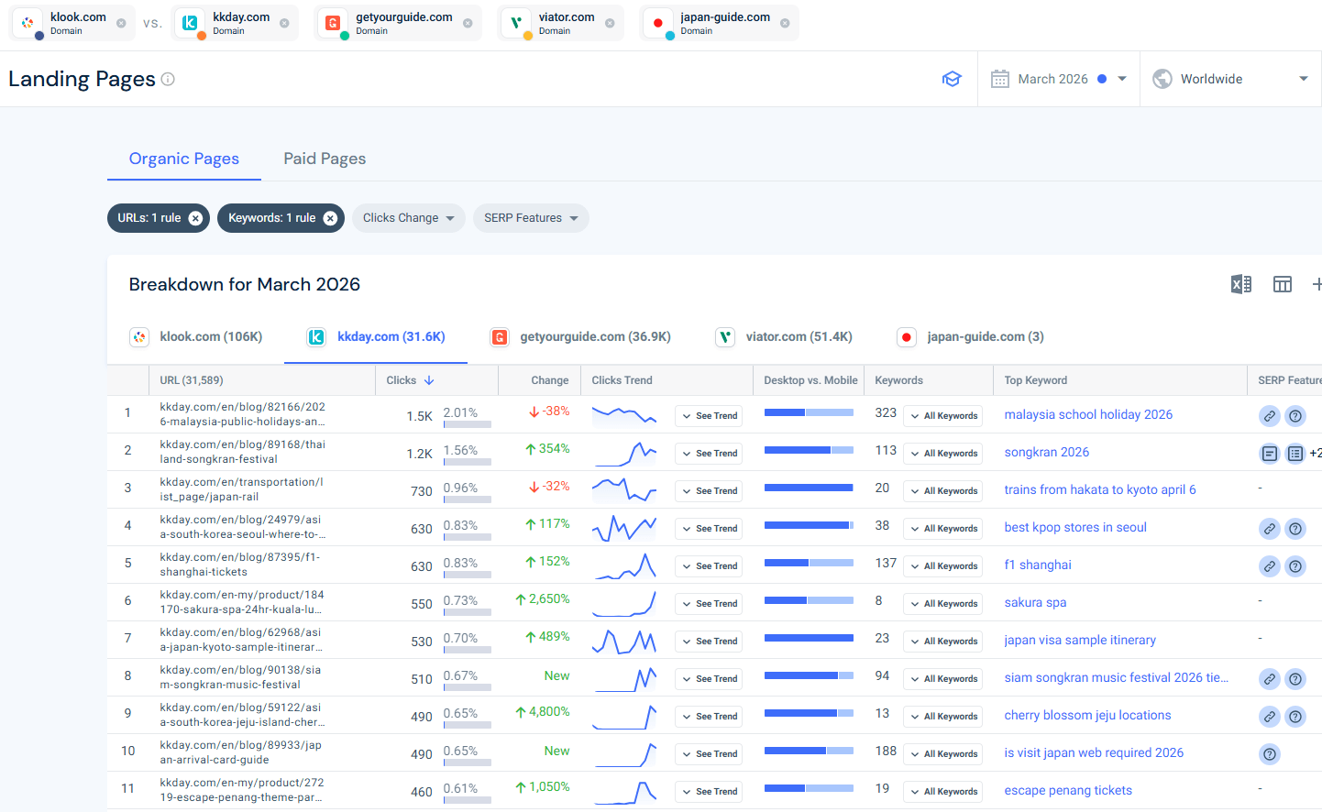This screenshot has width=1322, height=812.
Task: Expand See Trend for escape-penang row
Action: click(x=710, y=792)
